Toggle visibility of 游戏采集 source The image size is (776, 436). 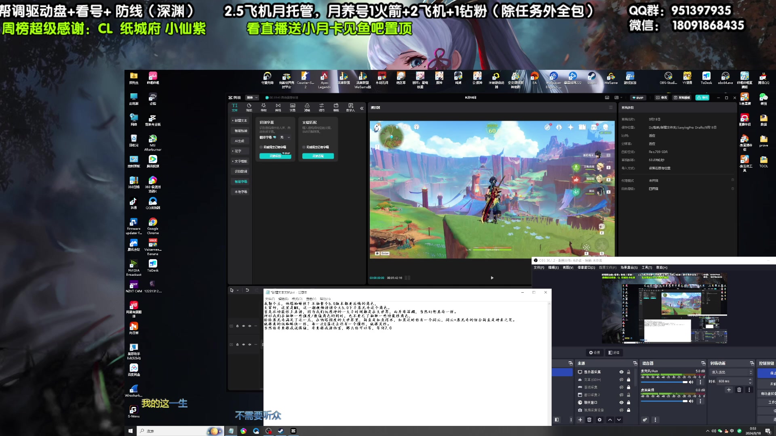pos(621,387)
